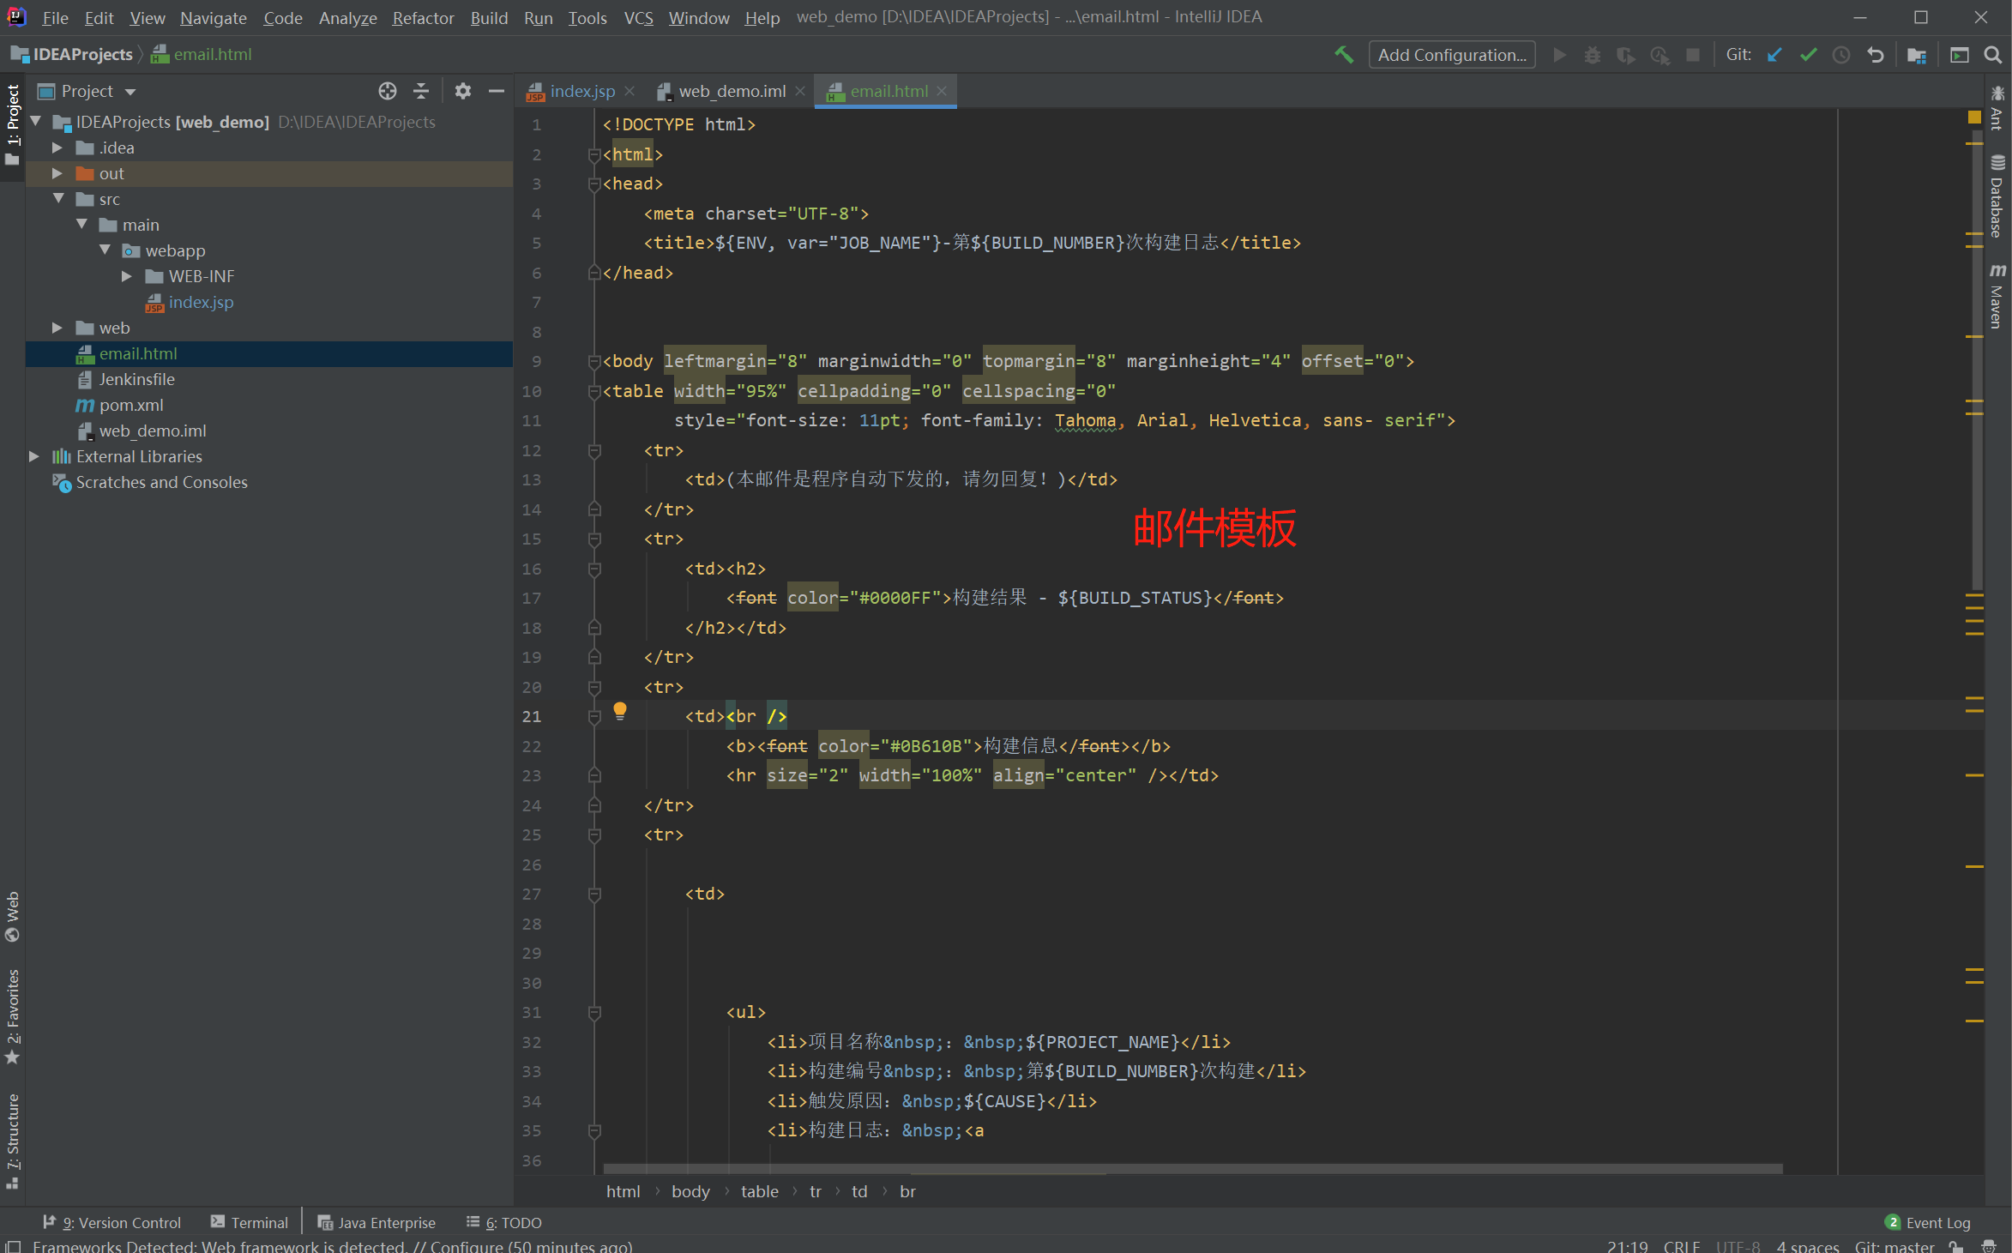Click the IDE inspector hector icon in status bar
2012x1253 pixels.
[1989, 1246]
